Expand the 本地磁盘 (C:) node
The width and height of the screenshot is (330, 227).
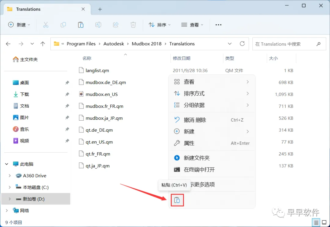click(10, 187)
